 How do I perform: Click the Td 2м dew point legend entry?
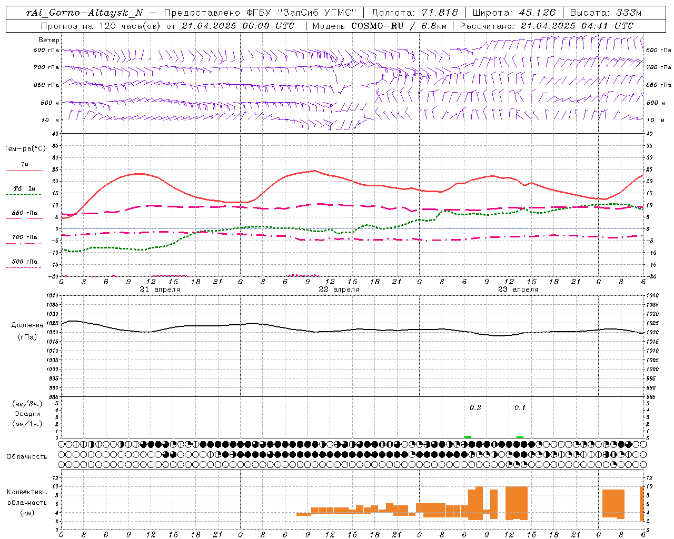[x=25, y=188]
